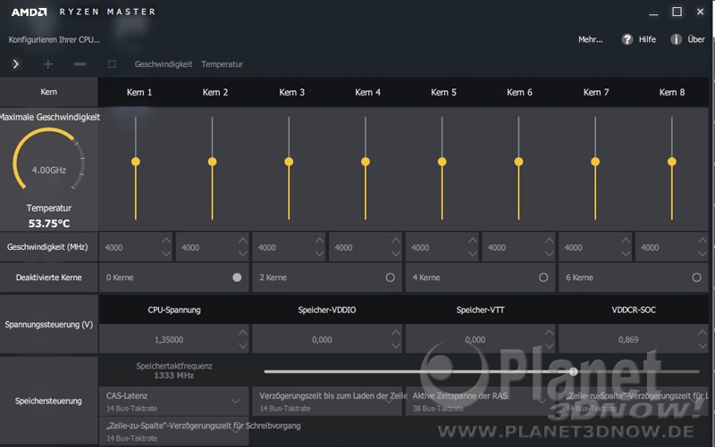Screen dimensions: 715x447
Task: Increase Kern 8 speed with up arrow
Action: coord(702,240)
